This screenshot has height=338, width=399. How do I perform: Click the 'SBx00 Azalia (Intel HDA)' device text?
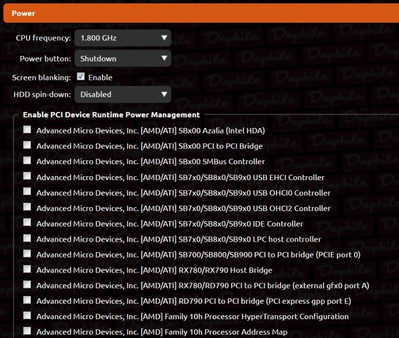[x=221, y=131]
